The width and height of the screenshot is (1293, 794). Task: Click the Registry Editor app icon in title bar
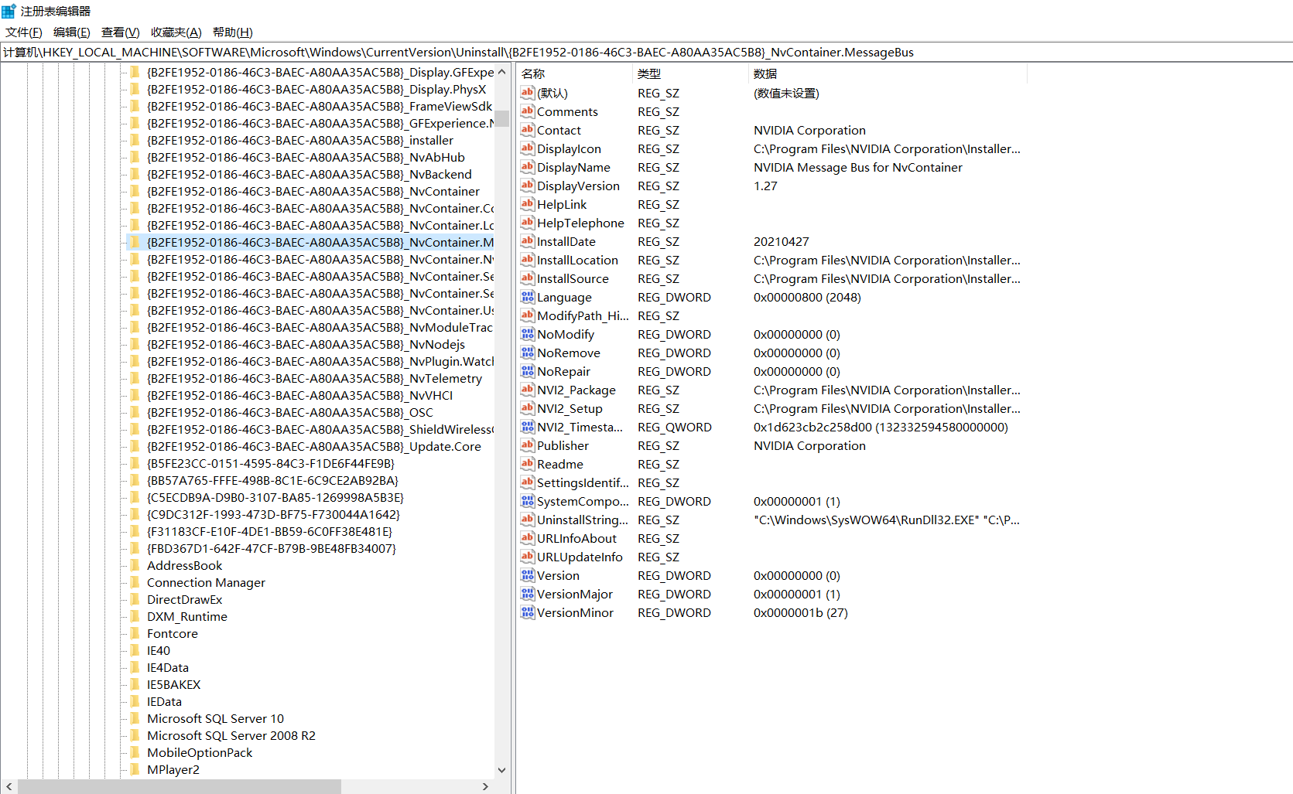[x=9, y=11]
